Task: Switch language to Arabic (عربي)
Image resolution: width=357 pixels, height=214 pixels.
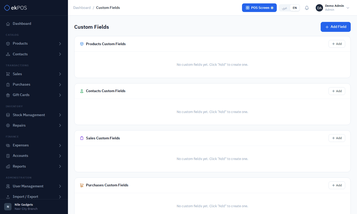Action: 285,8
